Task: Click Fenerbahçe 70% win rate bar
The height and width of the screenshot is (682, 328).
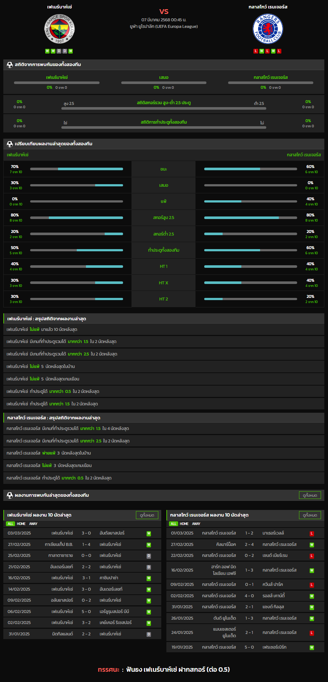Action: tap(76, 169)
